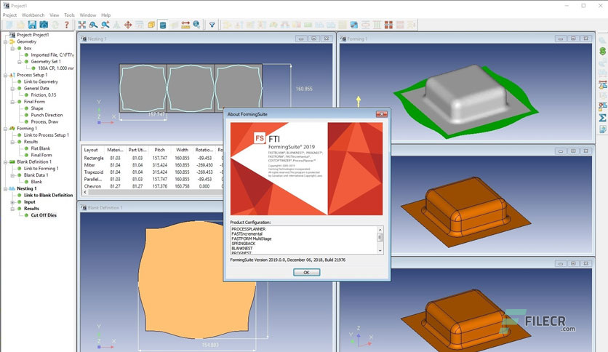Collapse the Final Form node under Process Setup
This screenshot has height=352, width=608.
12,102
